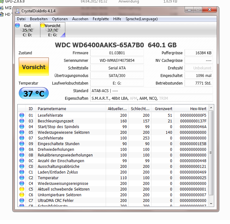Screen dimensions: 230x224
Task: Click the status icon for Drehwiederholungen
Action: [x=22, y=149]
